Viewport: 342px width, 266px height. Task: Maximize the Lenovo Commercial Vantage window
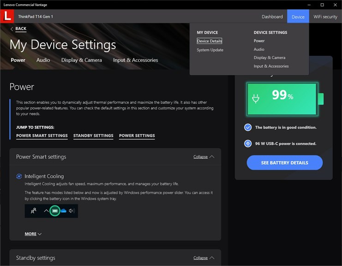[322, 5]
